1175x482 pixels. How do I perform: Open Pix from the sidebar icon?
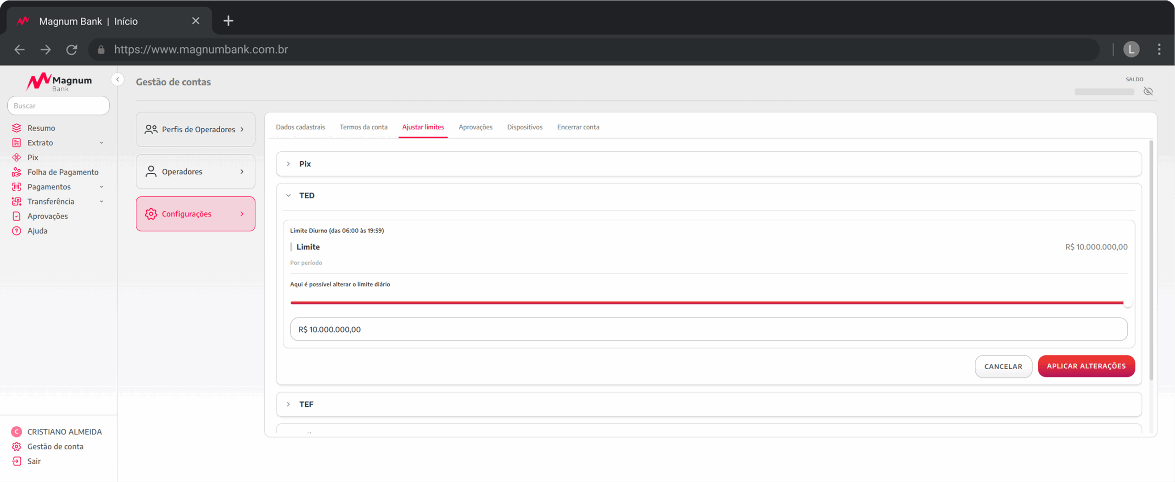pyautogui.click(x=17, y=157)
